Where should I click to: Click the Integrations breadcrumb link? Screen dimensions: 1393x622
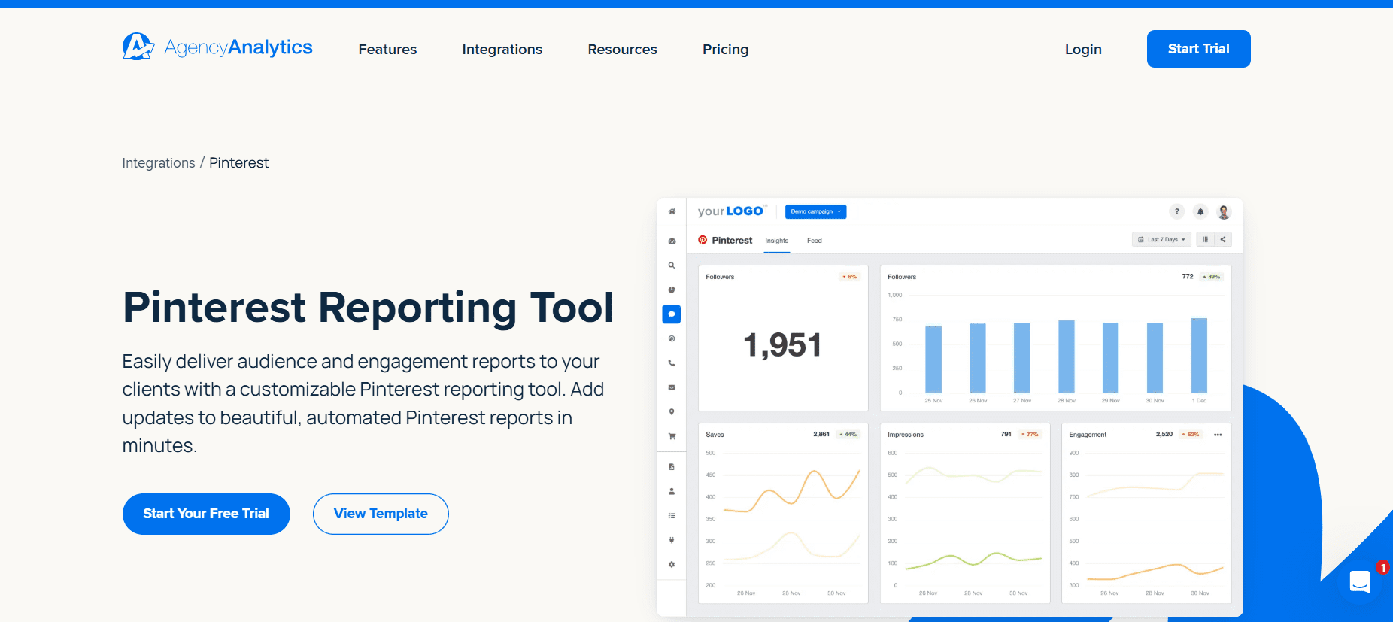click(x=159, y=163)
